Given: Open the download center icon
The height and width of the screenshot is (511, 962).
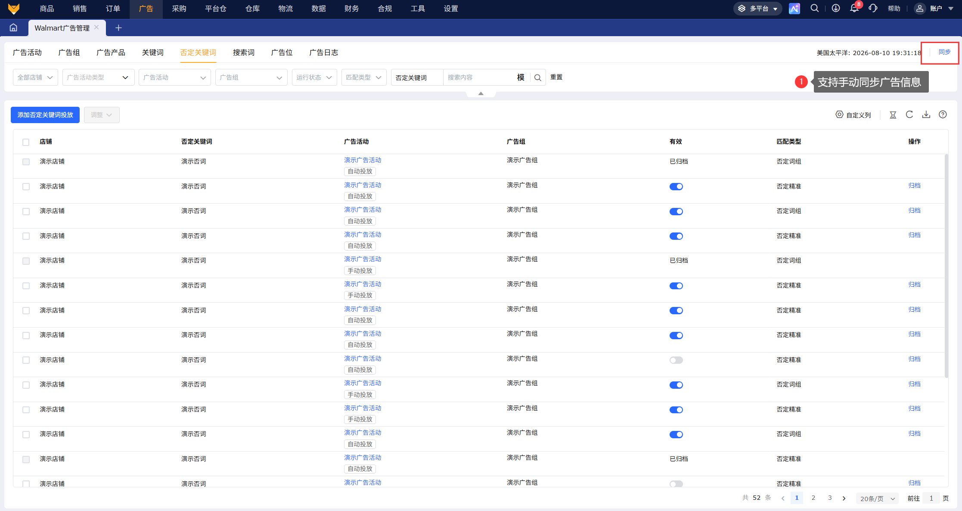Looking at the screenshot, I should [835, 8].
